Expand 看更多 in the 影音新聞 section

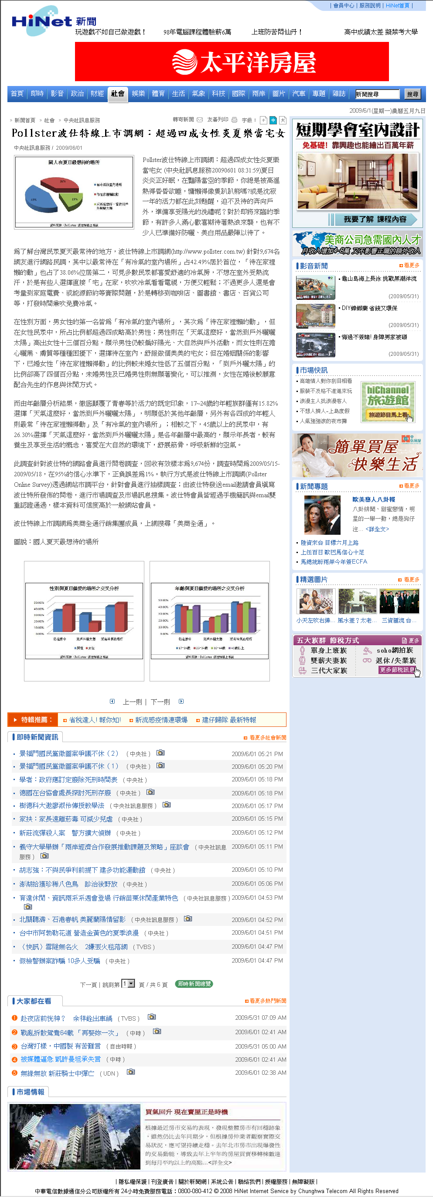coord(409,265)
